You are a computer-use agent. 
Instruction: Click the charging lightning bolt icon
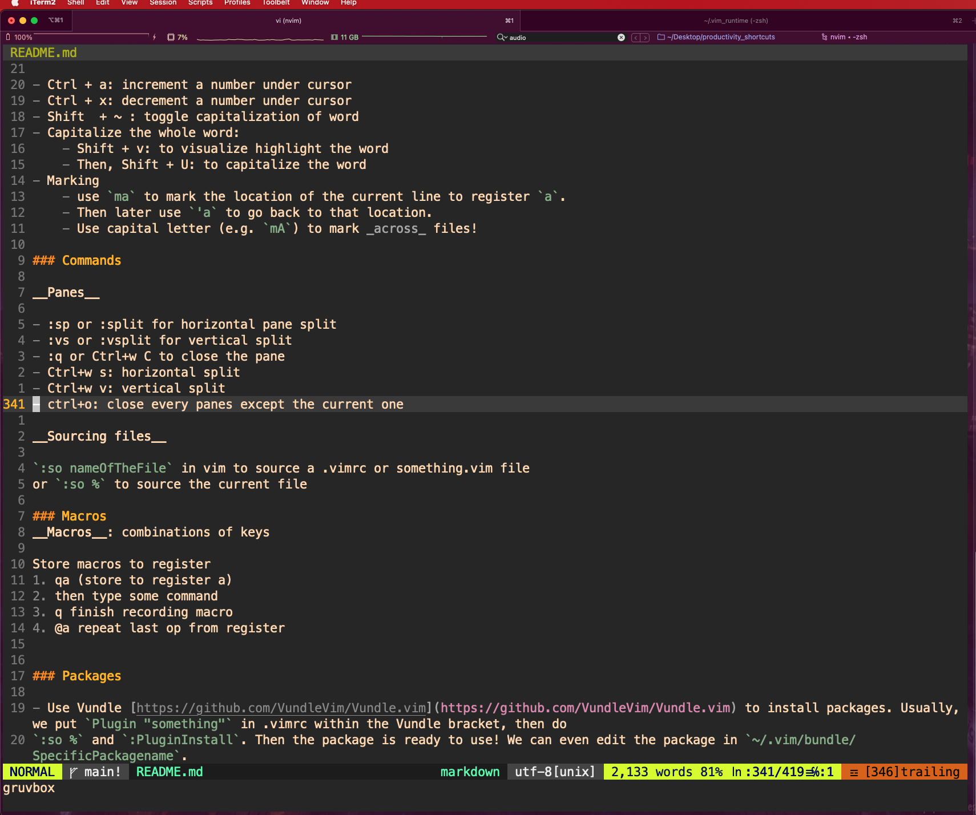click(x=155, y=37)
